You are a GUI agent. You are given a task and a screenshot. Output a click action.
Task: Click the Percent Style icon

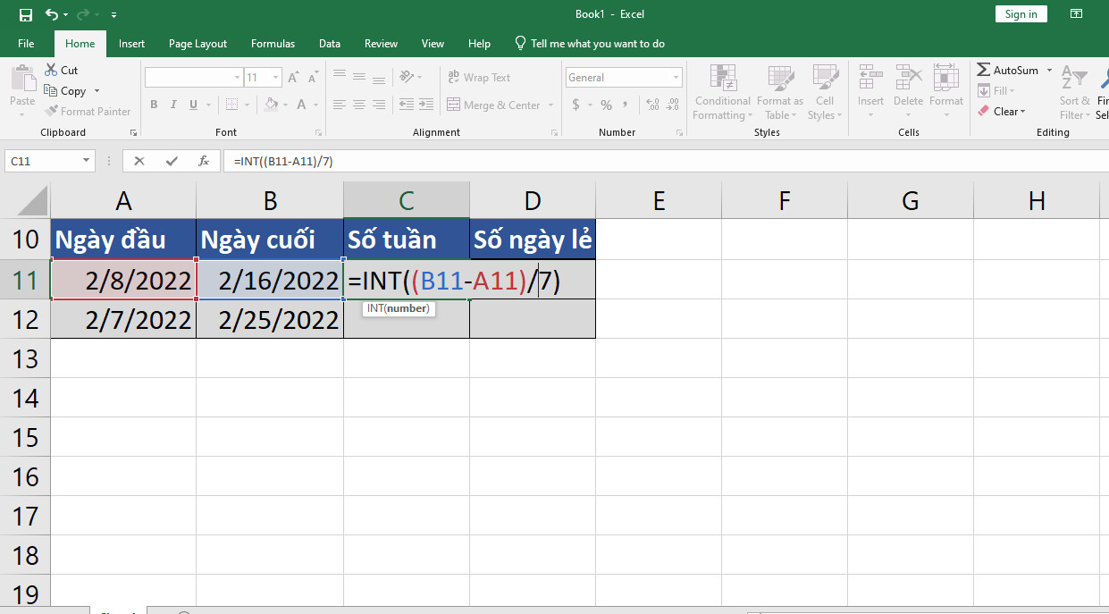tap(607, 105)
